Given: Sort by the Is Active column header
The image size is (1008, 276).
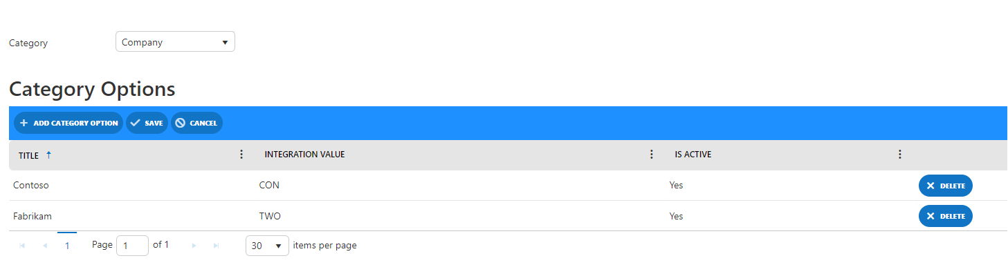Looking at the screenshot, I should [x=693, y=155].
